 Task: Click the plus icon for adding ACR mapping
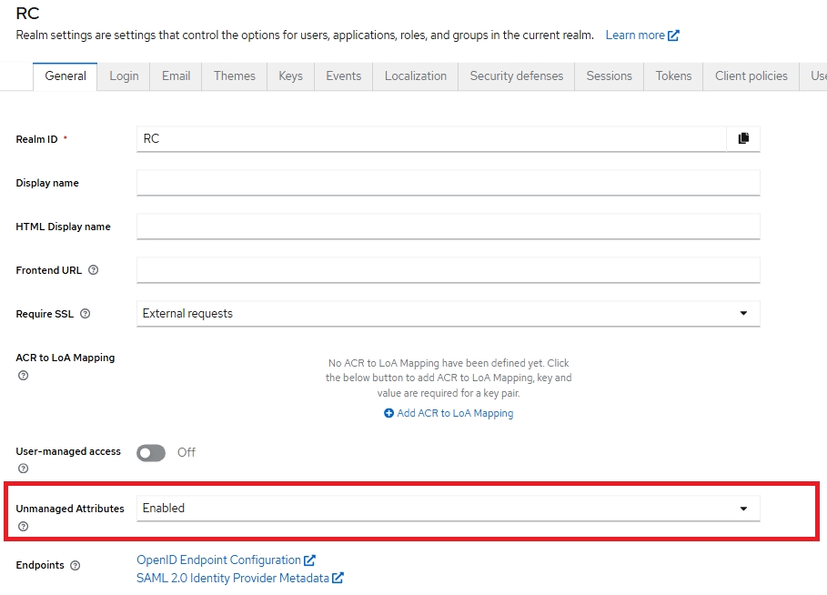pyautogui.click(x=388, y=413)
